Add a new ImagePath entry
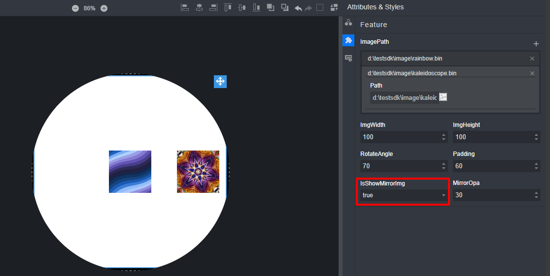The height and width of the screenshot is (276, 550). click(x=536, y=44)
